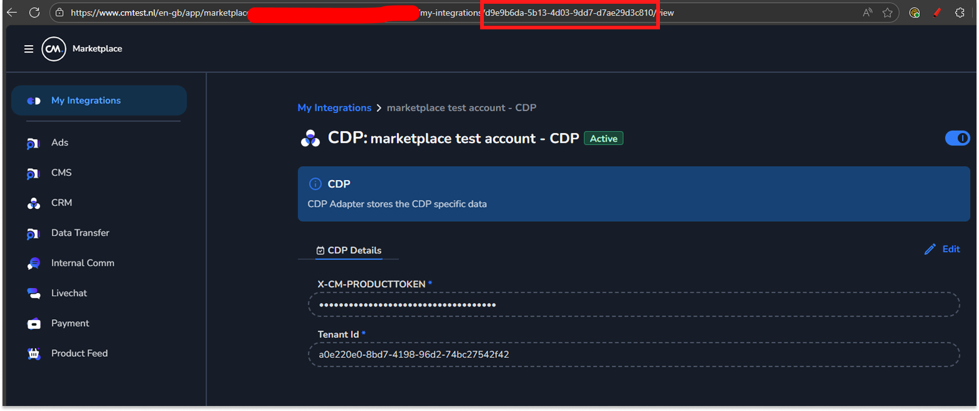The width and height of the screenshot is (979, 411).
Task: Click the Edit link
Action: point(951,249)
